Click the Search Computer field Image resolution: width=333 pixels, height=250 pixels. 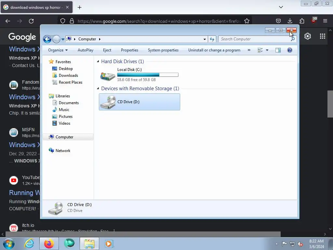click(257, 39)
